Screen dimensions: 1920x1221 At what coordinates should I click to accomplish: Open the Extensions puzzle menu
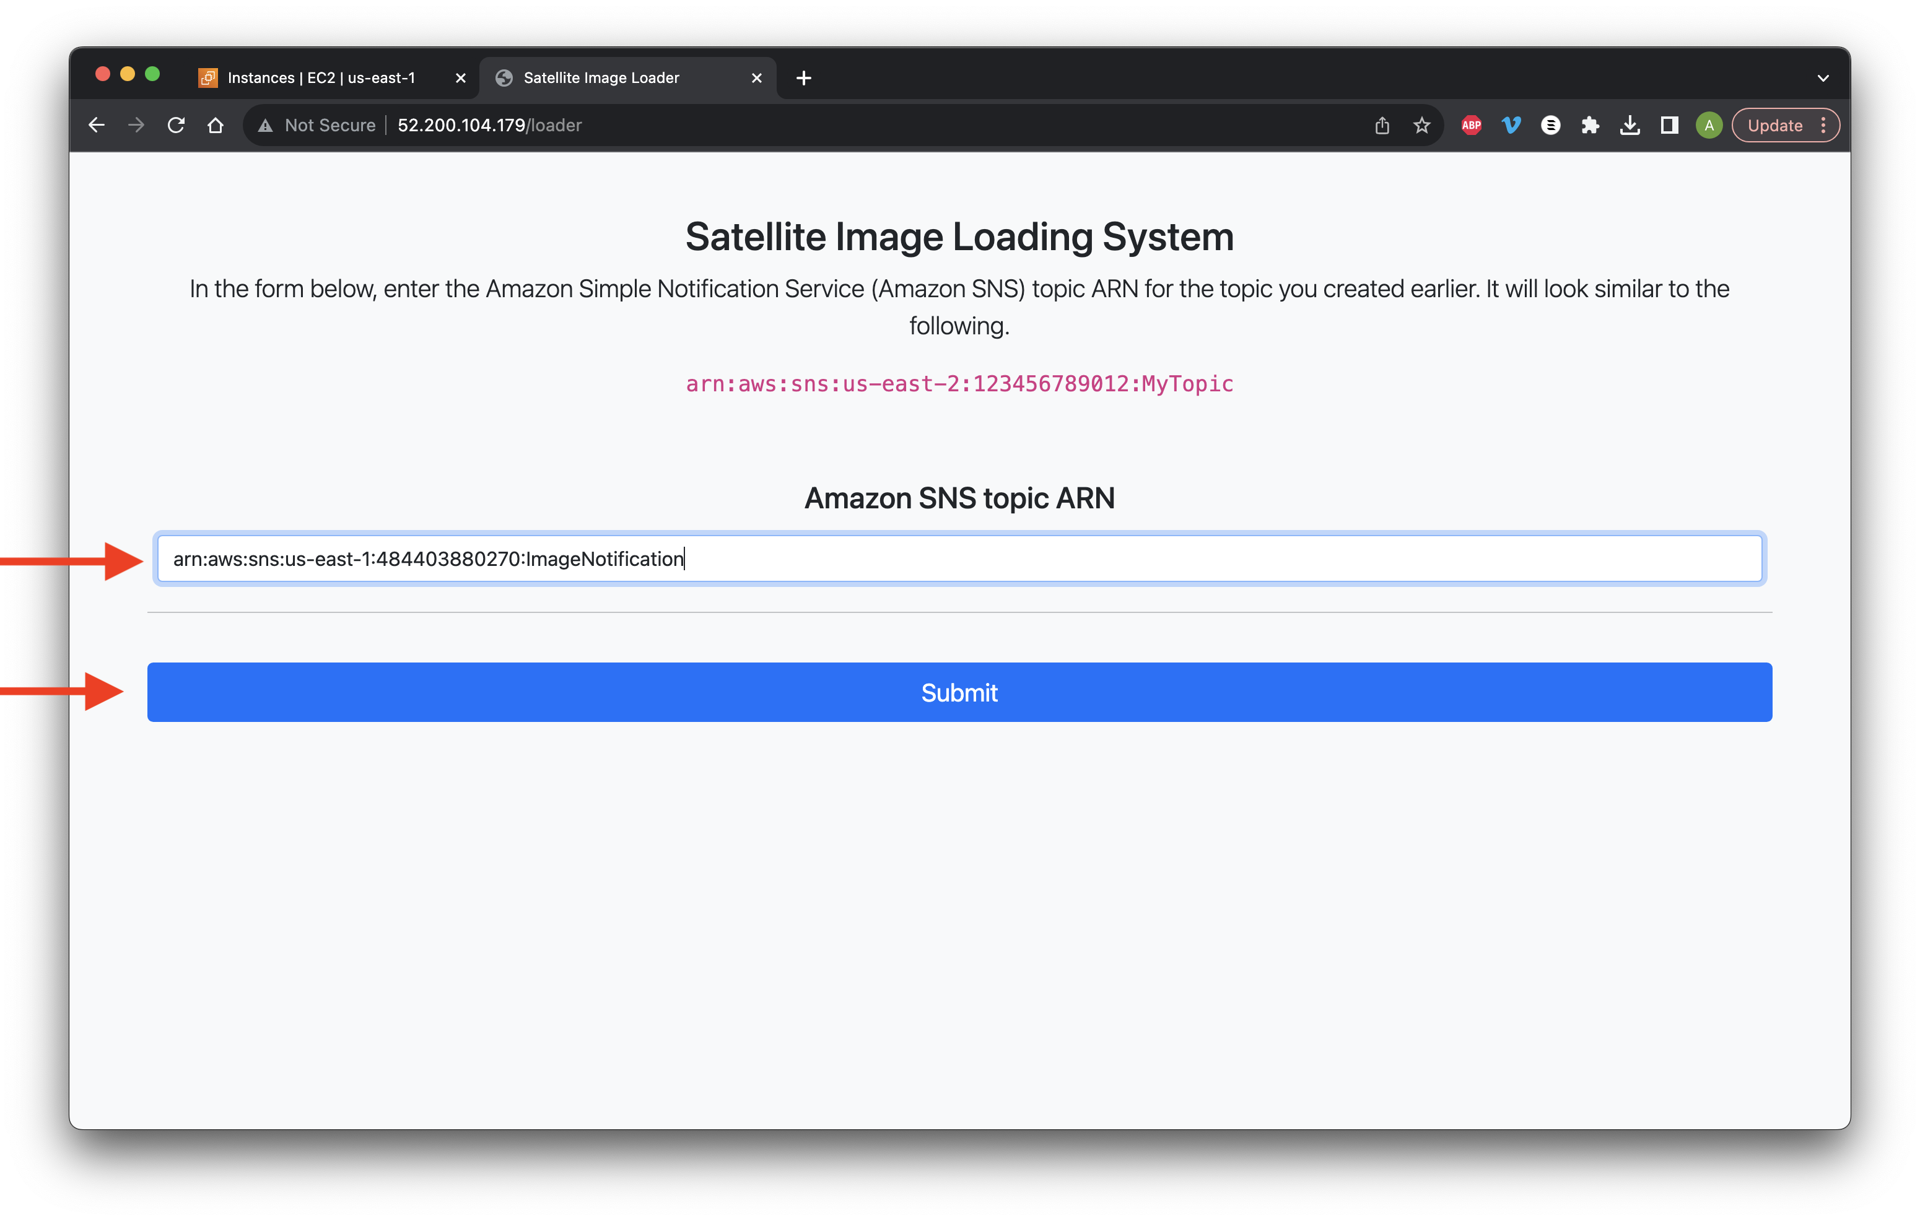[1591, 125]
